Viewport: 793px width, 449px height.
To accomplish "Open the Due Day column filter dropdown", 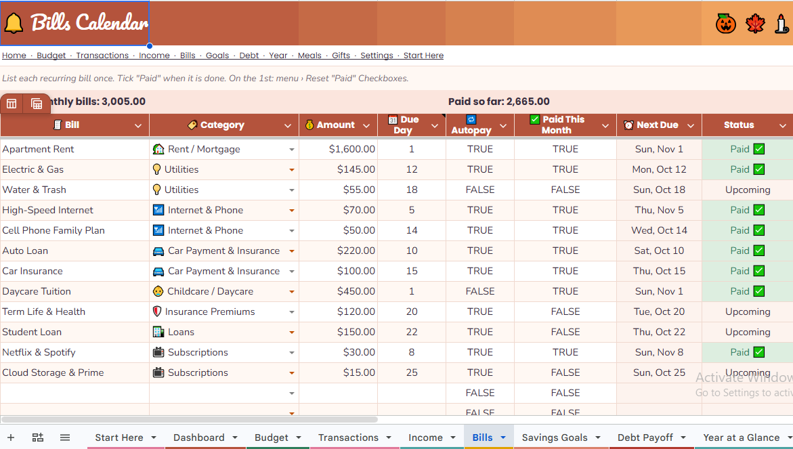I will 435,126.
